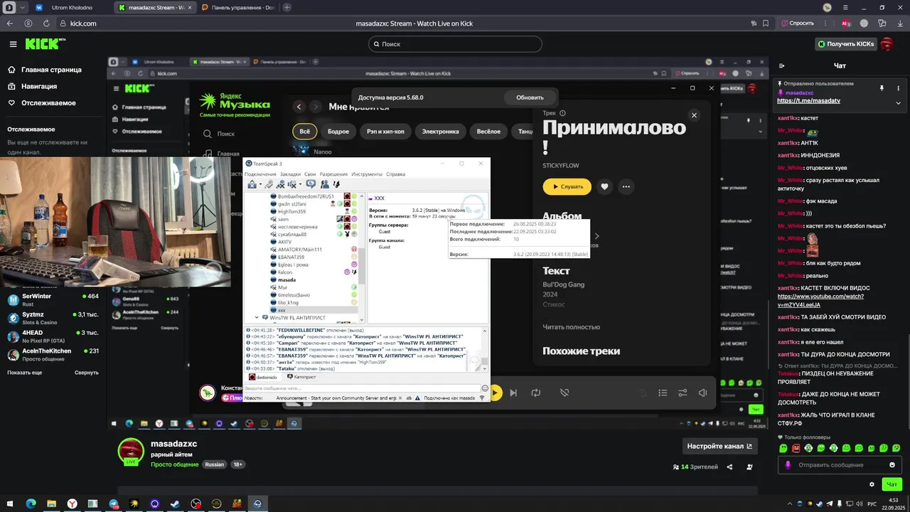
Task: Click the share icon beside viewer count
Action: 731,467
